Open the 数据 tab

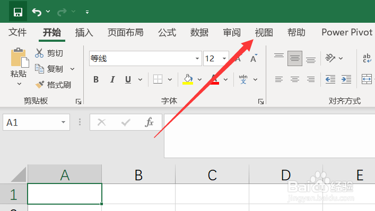pos(199,32)
